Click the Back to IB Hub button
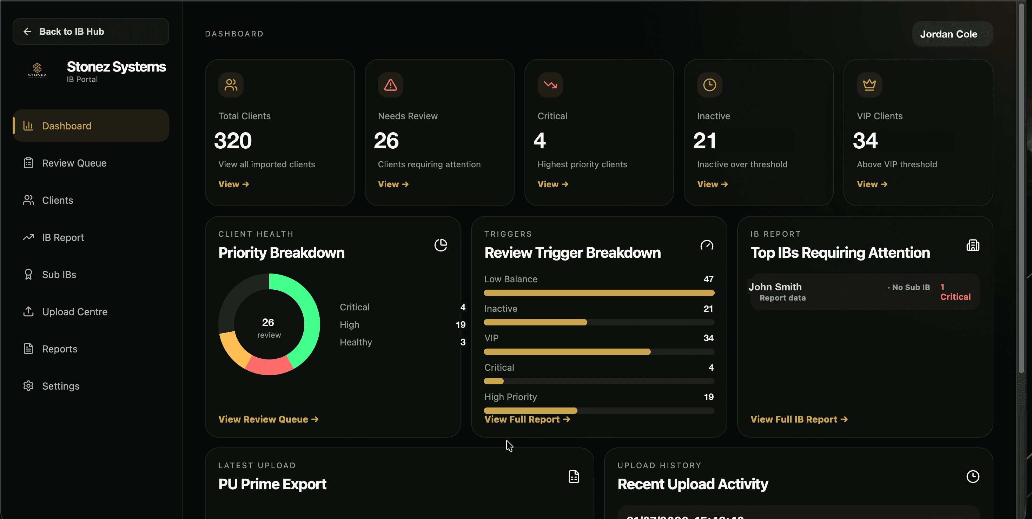This screenshot has height=519, width=1032. coord(91,32)
